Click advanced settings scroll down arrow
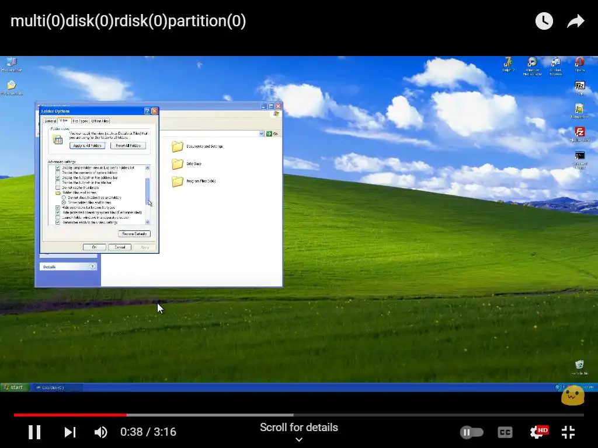598x448 pixels. click(x=148, y=222)
